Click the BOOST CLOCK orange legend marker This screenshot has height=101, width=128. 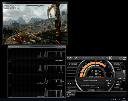click(x=101, y=77)
